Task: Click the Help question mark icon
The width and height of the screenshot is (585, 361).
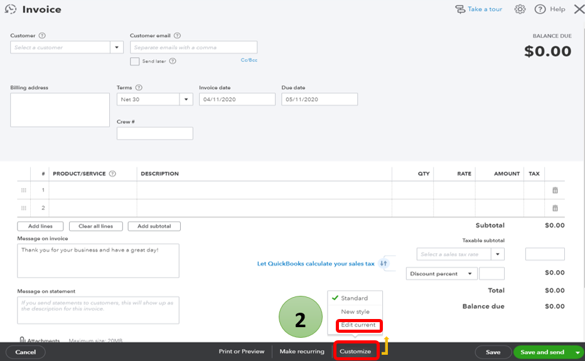Action: [x=540, y=9]
